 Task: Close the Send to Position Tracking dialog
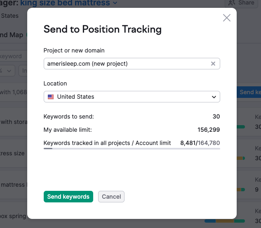click(x=226, y=18)
